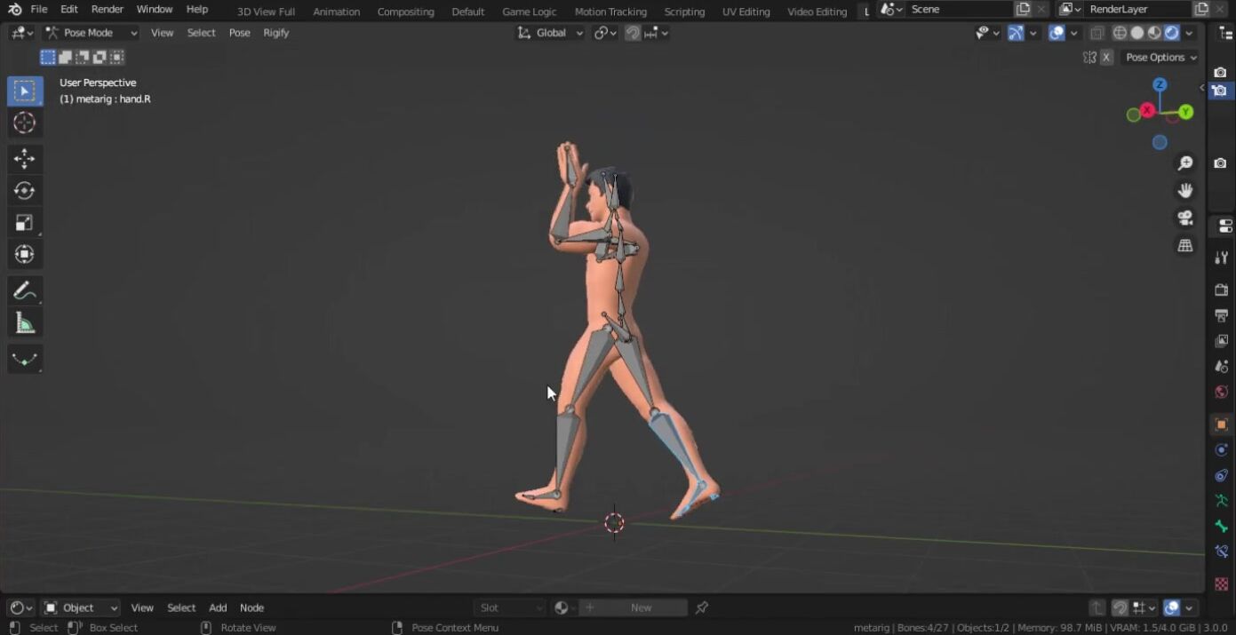Image resolution: width=1236 pixels, height=635 pixels.
Task: Activate the Cursor tool
Action: pos(24,123)
